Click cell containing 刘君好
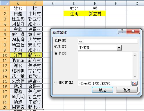The image size is (144, 111). coord(18,24)
